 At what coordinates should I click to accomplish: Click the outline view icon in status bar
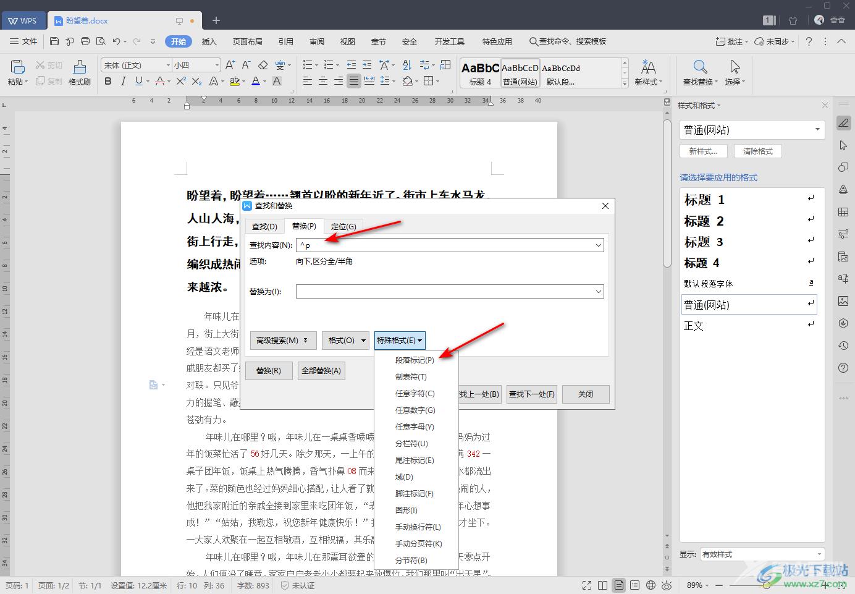point(634,585)
